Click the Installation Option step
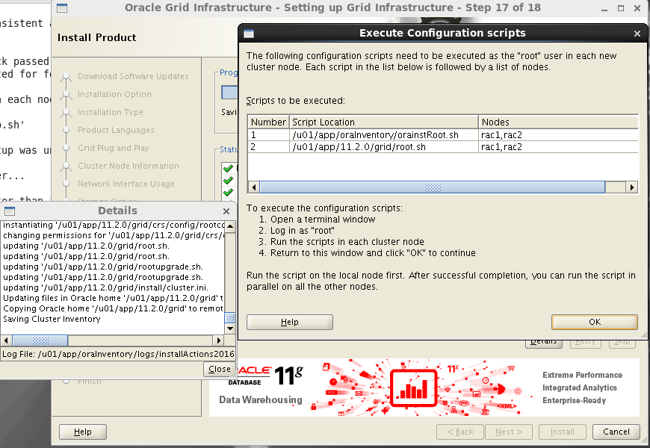 pos(114,94)
